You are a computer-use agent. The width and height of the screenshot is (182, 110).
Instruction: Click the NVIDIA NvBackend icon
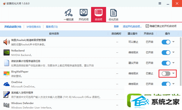point(6,52)
